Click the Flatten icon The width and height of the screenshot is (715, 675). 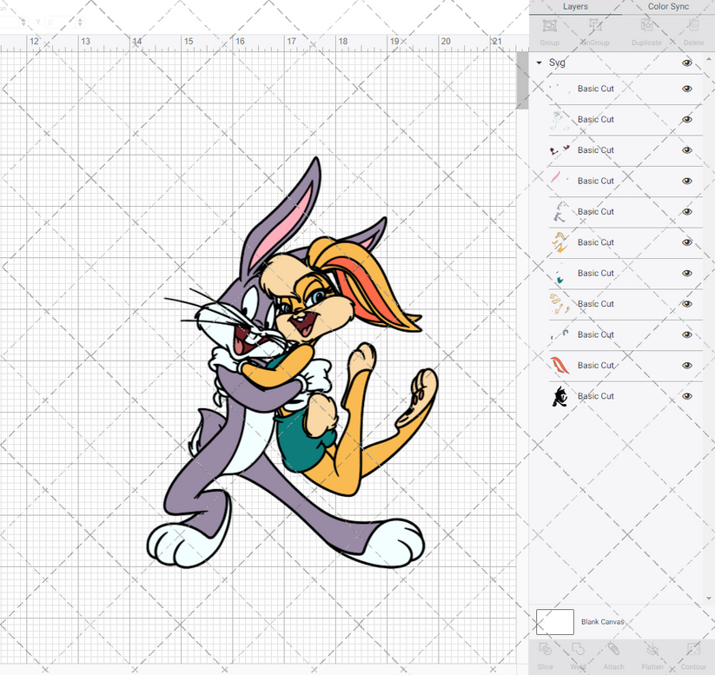[652, 656]
